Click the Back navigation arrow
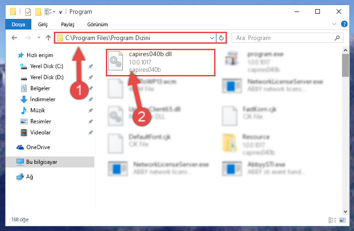The image size is (354, 231). (x=14, y=38)
